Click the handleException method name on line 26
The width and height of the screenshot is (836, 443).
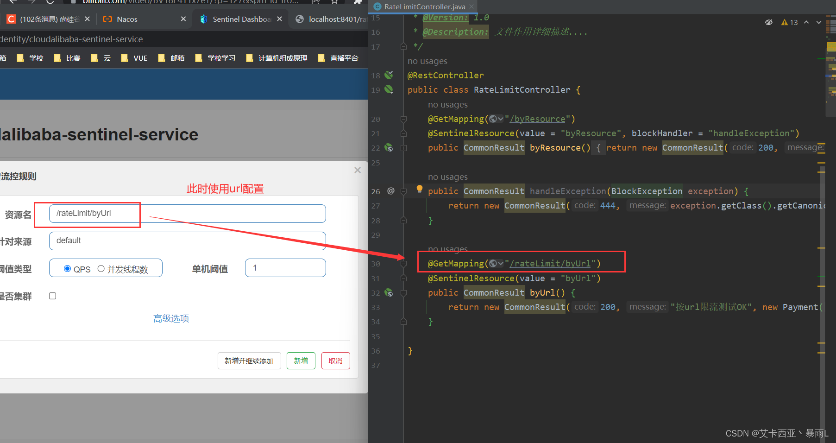pyautogui.click(x=568, y=191)
